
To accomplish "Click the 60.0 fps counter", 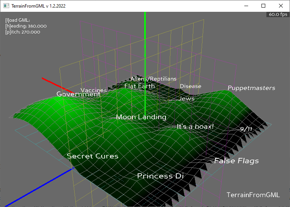I will 278,14.
